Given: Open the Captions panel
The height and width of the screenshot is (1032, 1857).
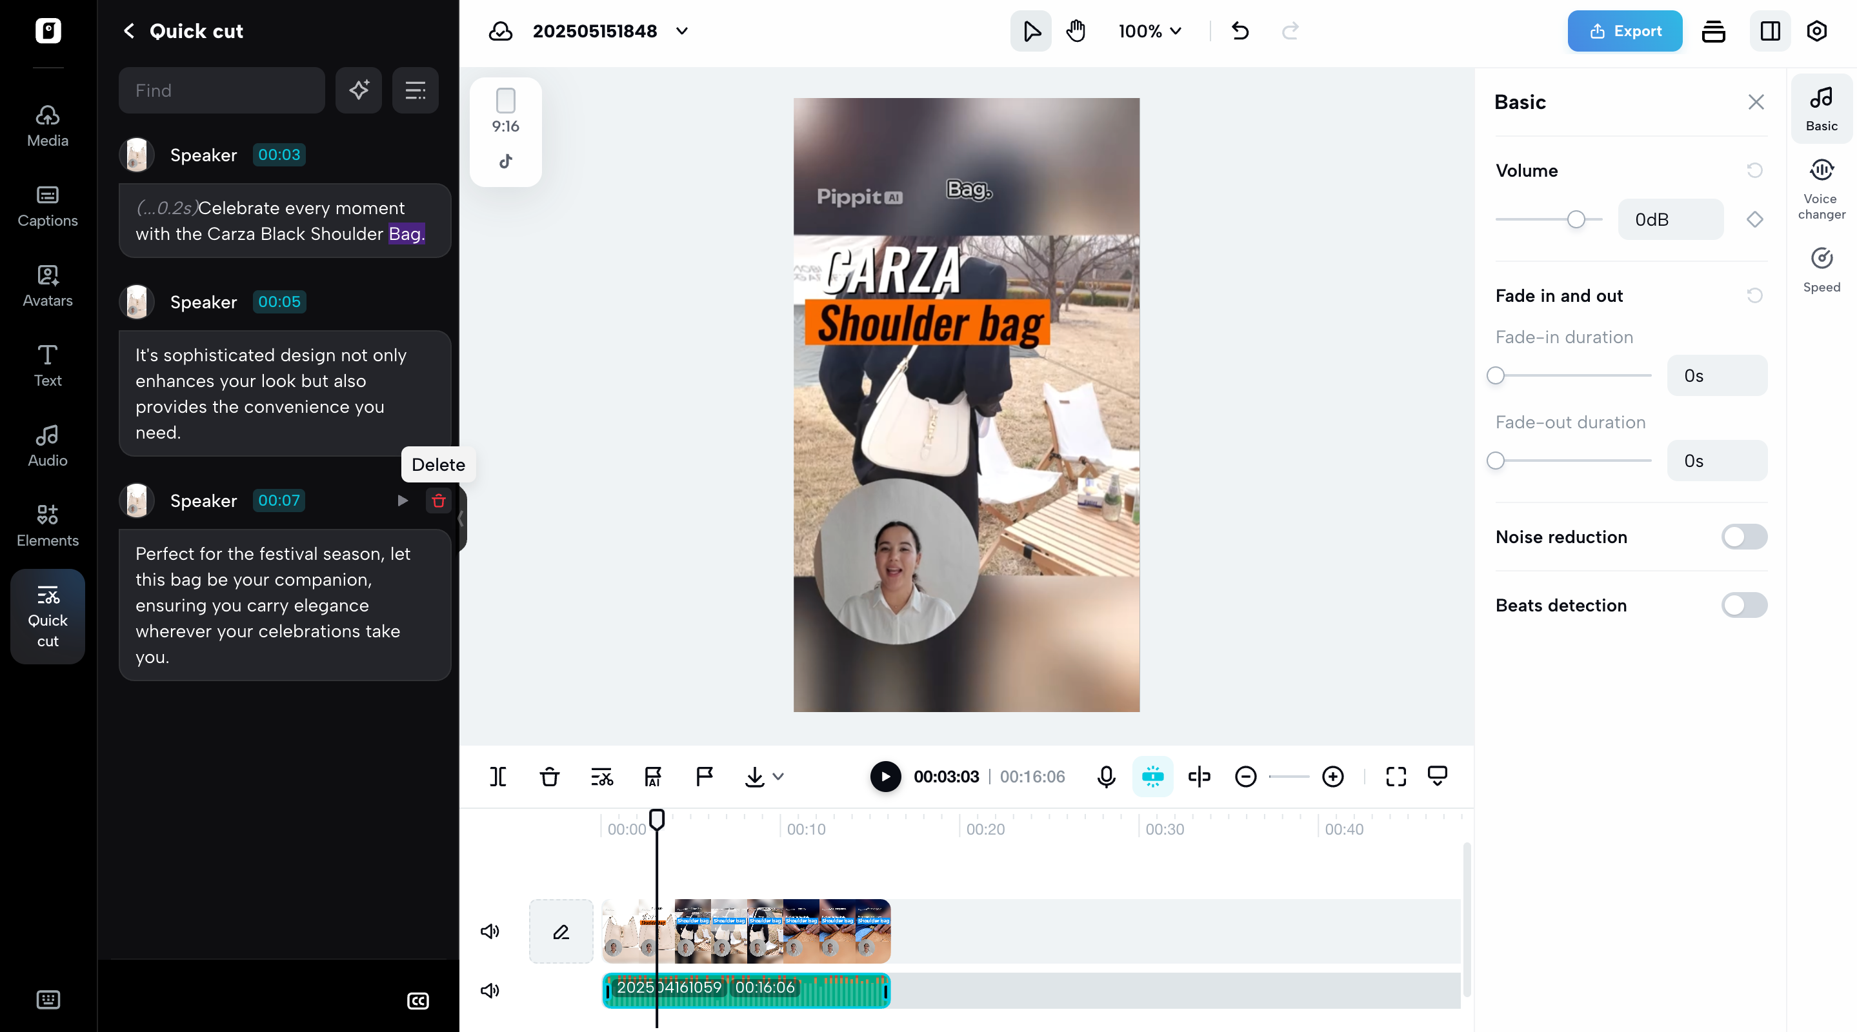Looking at the screenshot, I should coord(48,206).
